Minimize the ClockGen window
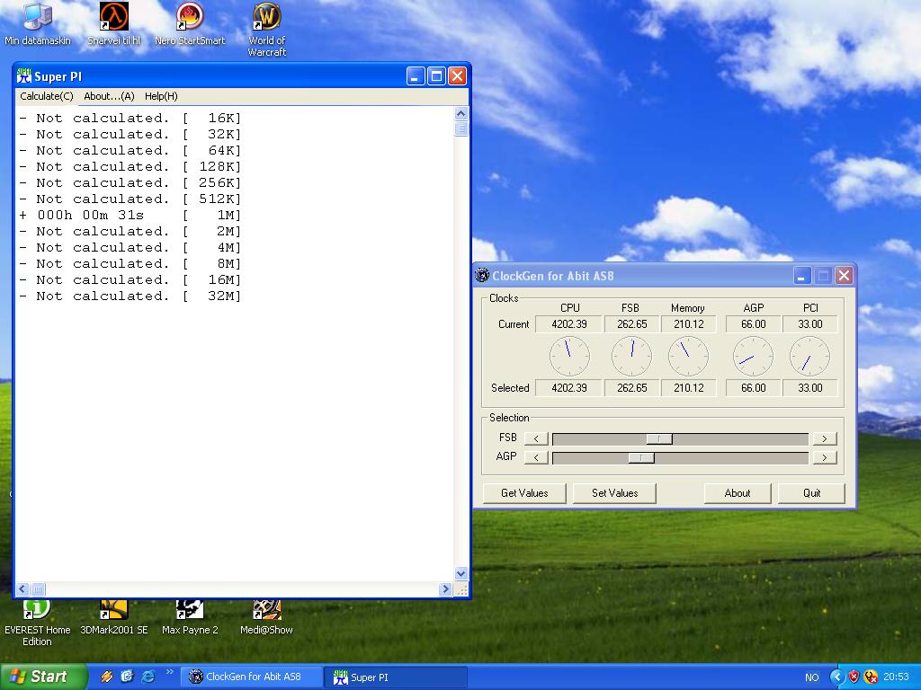This screenshot has height=690, width=921. click(802, 275)
